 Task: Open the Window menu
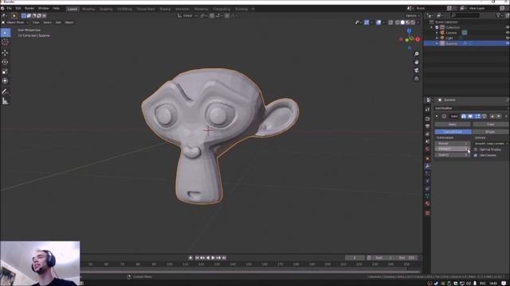click(x=43, y=8)
